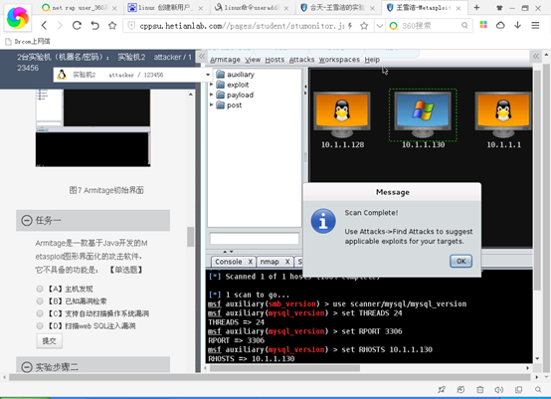Click the status bar zoom magnifier icon
Viewport: 551px width, 399px height.
pos(538,389)
